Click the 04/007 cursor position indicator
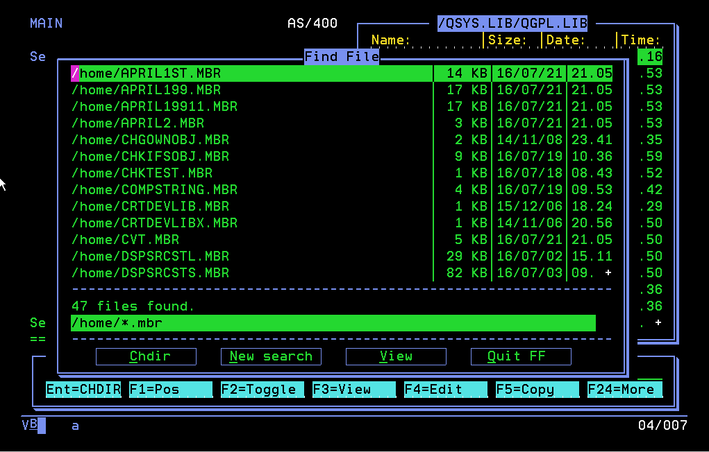The width and height of the screenshot is (709, 452). 662,426
